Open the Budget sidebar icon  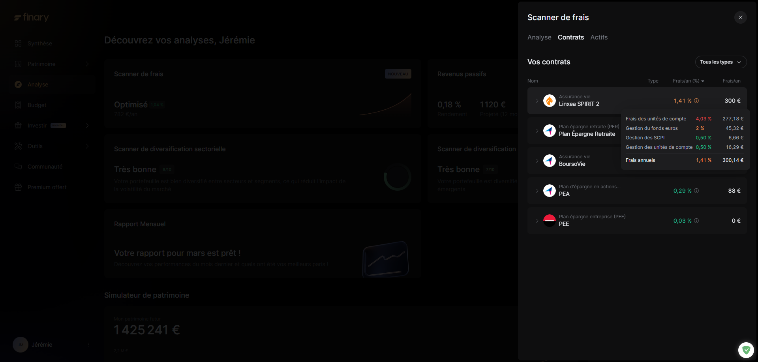(18, 105)
